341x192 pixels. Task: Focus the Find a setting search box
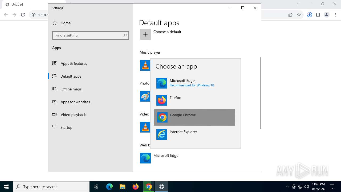click(91, 35)
